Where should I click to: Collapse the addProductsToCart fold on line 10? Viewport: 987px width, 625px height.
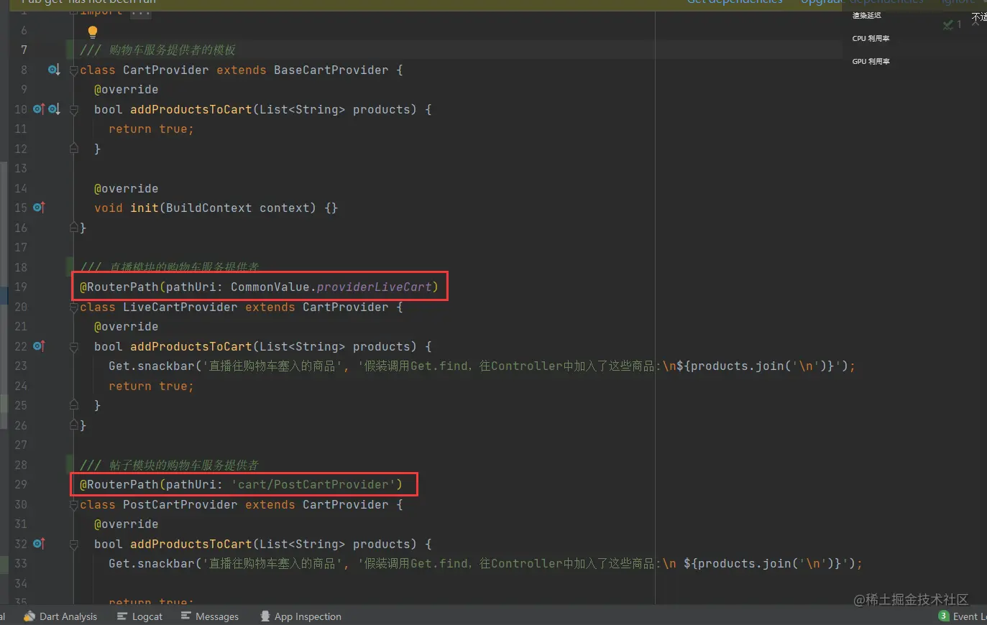[x=74, y=110]
